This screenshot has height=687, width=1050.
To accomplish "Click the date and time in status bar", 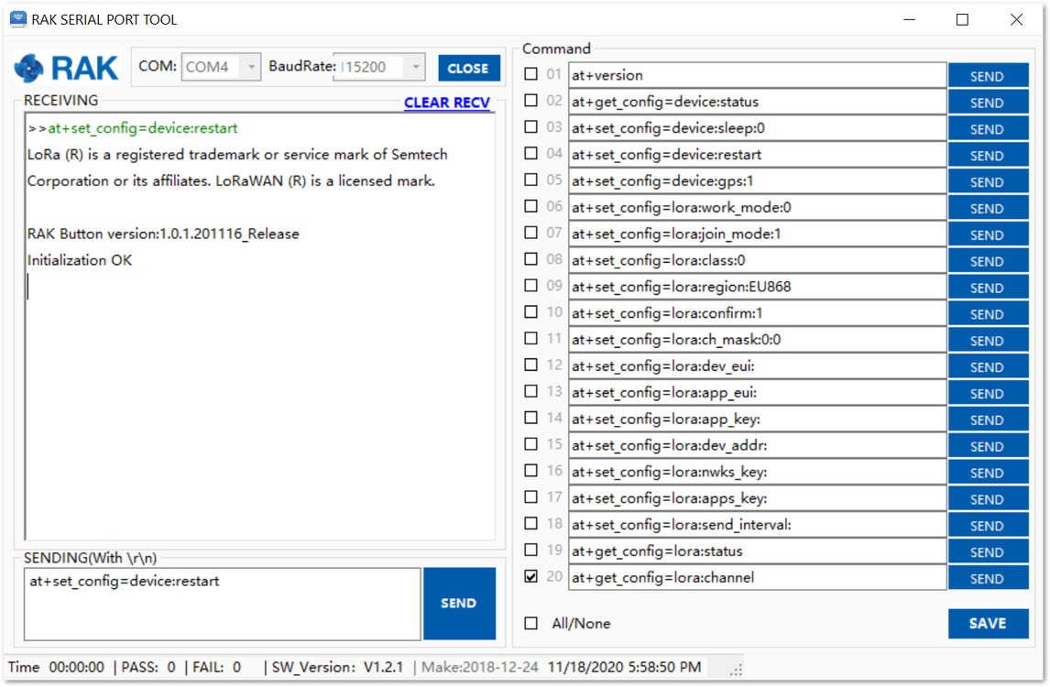I will (624, 668).
